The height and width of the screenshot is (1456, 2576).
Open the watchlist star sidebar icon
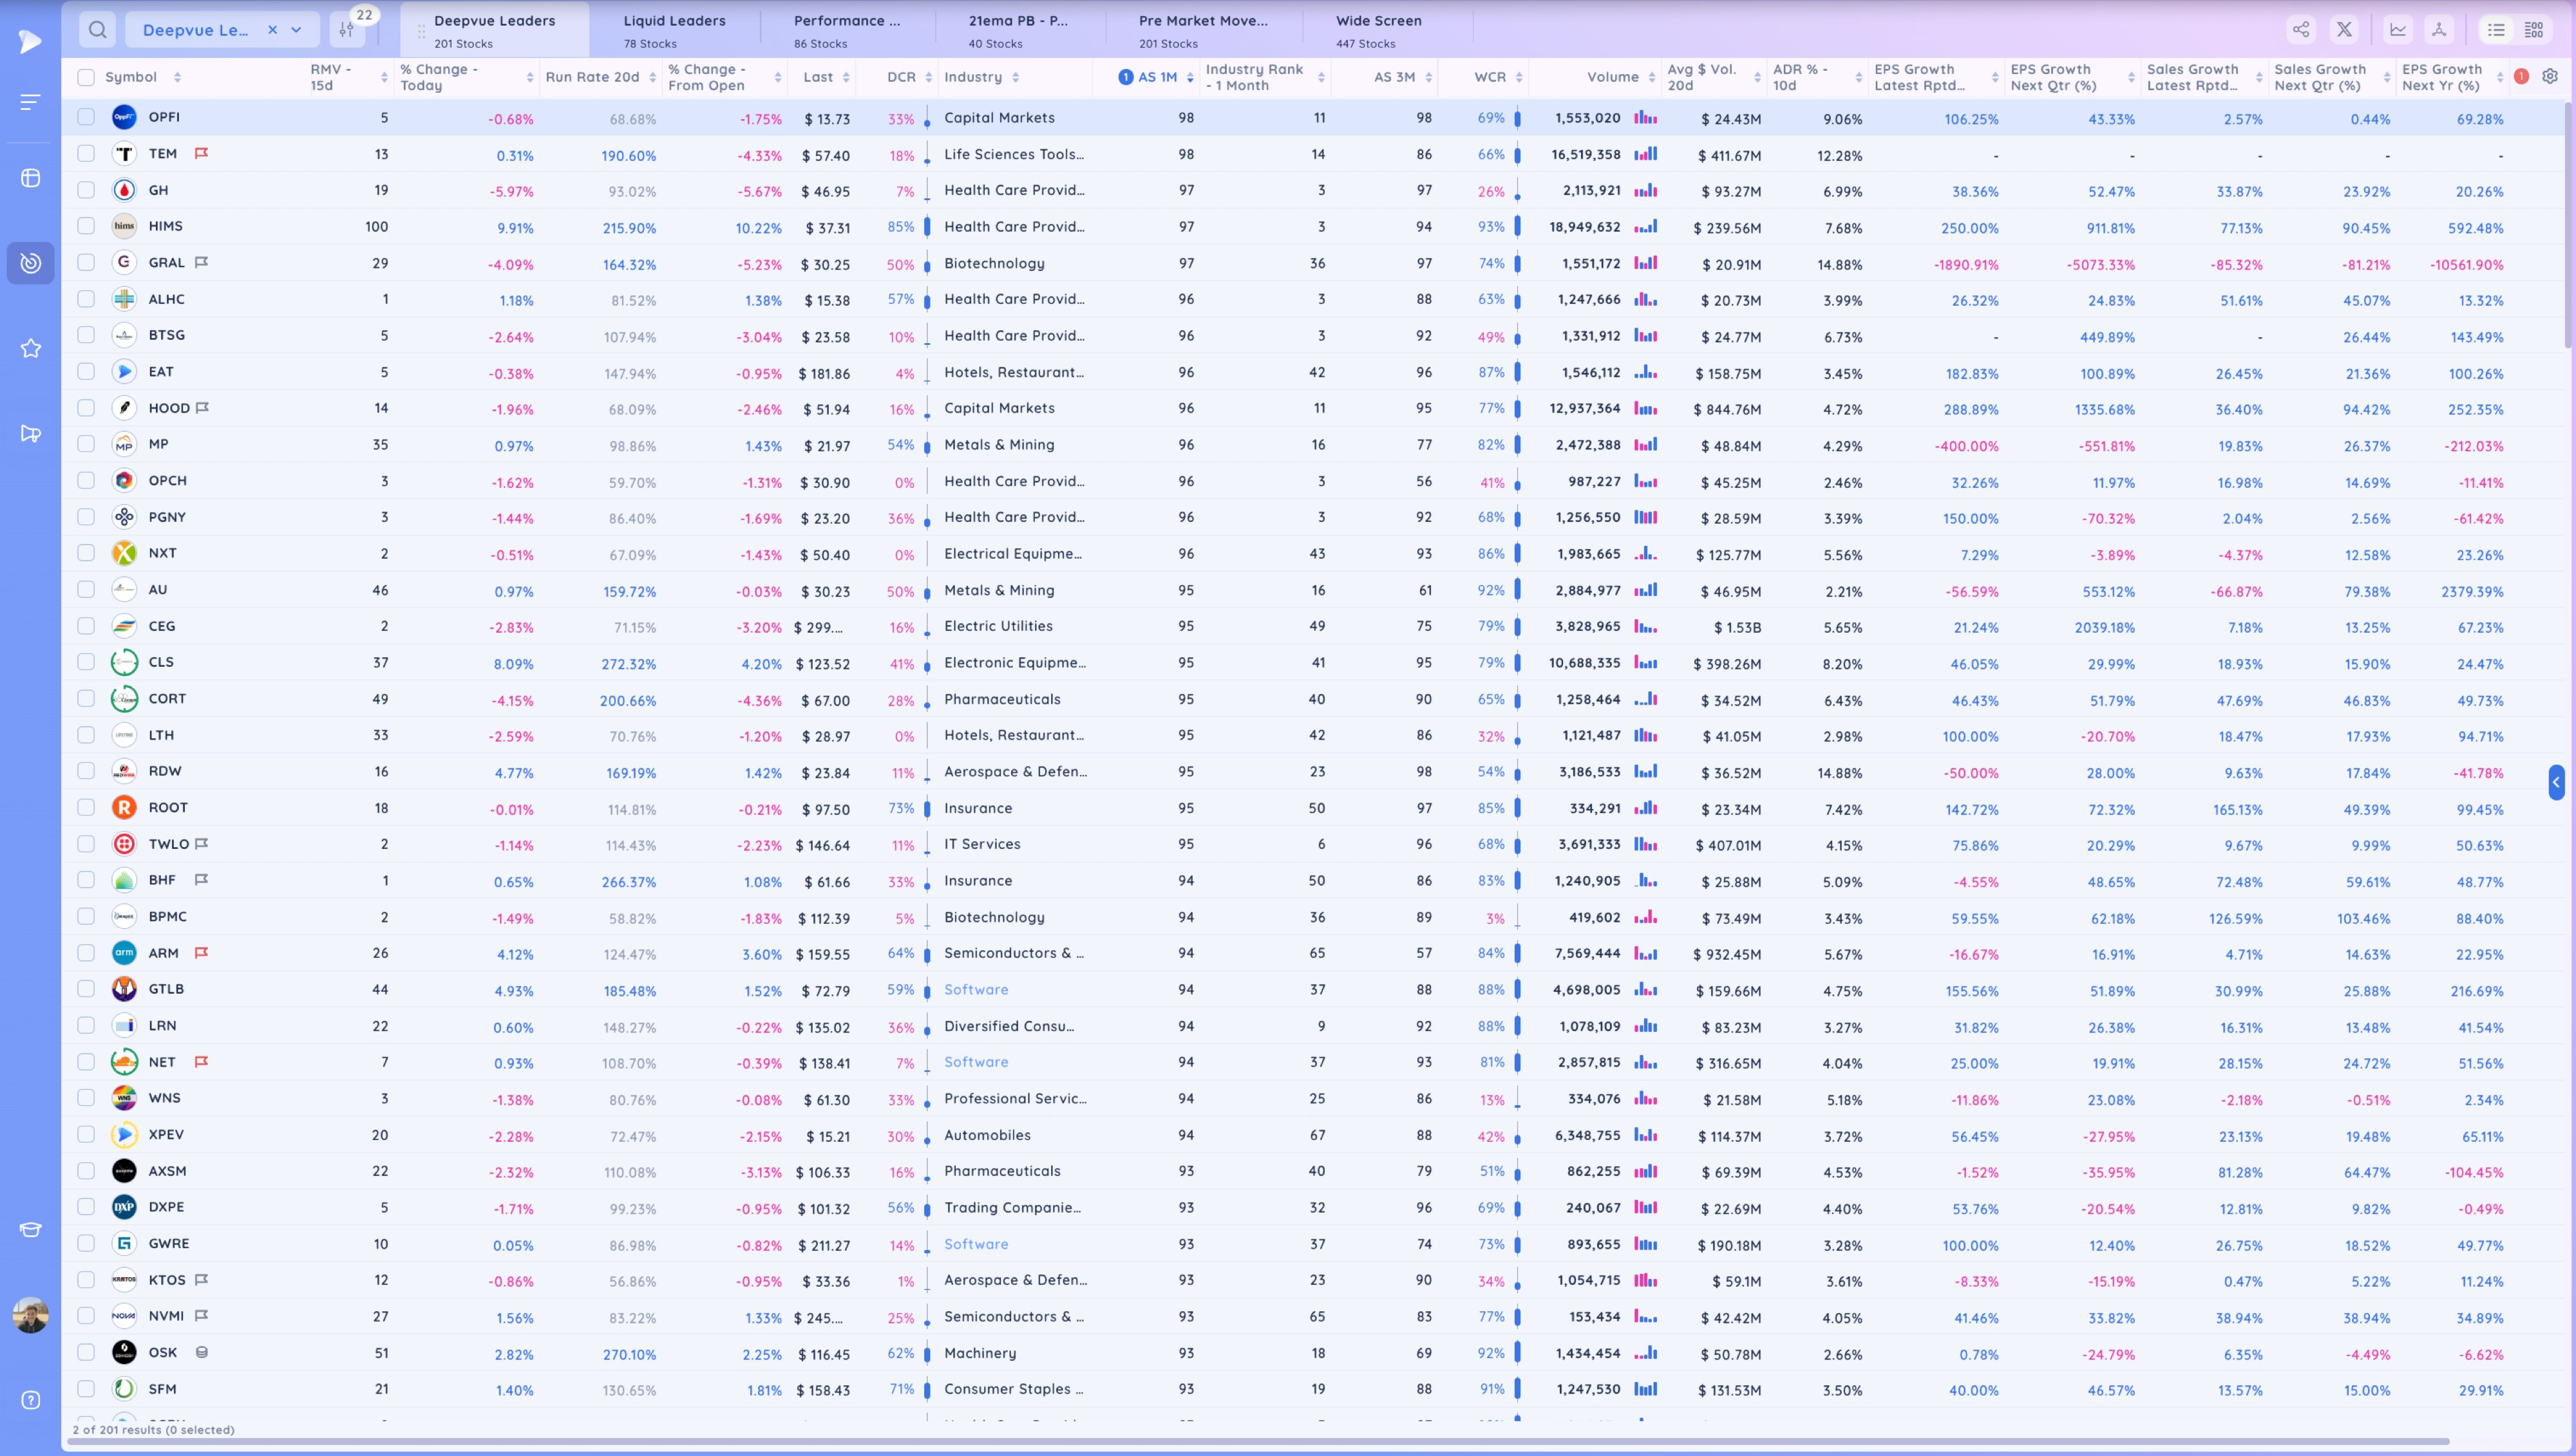pos(30,348)
